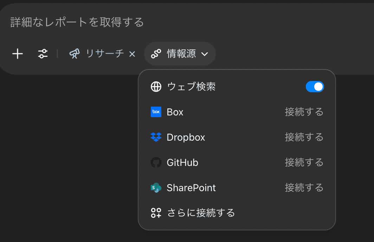Click the さらに接続する grid-plus icon
The image size is (374, 242).
point(156,213)
